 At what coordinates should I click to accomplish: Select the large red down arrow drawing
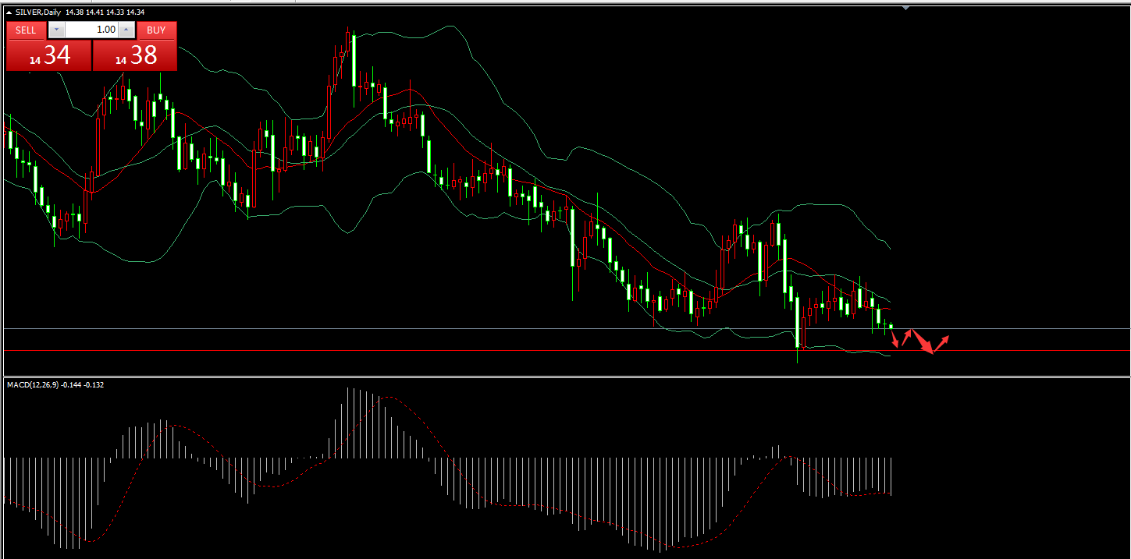[x=923, y=343]
